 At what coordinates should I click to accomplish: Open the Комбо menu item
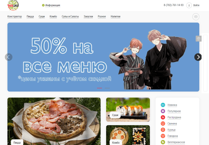(x=53, y=16)
